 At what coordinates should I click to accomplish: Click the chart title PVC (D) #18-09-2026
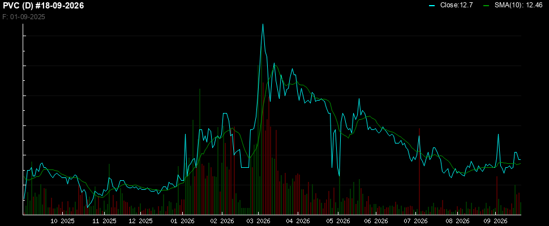[x=44, y=6]
